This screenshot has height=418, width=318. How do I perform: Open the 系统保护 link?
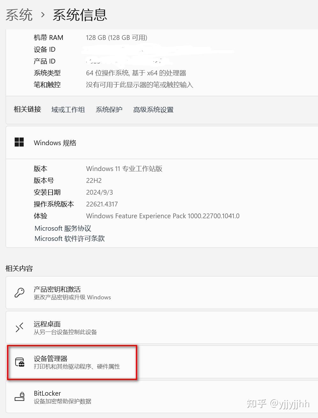(x=109, y=109)
